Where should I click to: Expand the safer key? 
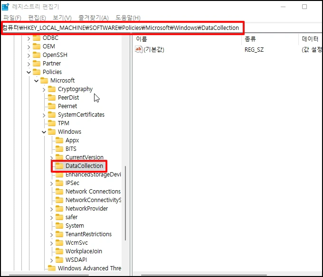pyautogui.click(x=51, y=217)
